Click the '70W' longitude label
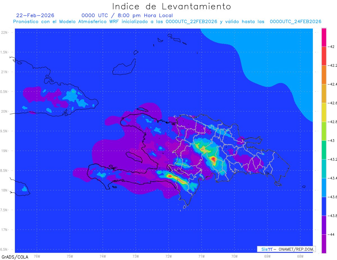 pyautogui.click(x=234, y=256)
